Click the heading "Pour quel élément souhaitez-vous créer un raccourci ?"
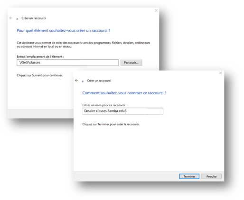The width and height of the screenshot is (244, 200). coord(64,30)
